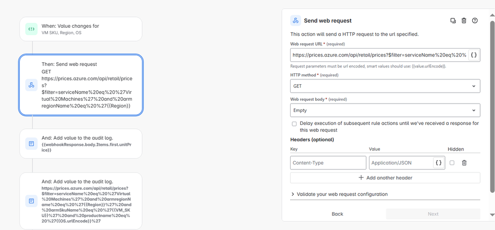Click the web request action icon in rule
Image resolution: width=495 pixels, height=230 pixels.
click(x=32, y=85)
